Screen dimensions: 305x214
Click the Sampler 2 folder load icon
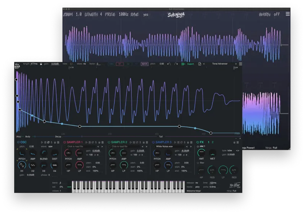(x=110, y=147)
